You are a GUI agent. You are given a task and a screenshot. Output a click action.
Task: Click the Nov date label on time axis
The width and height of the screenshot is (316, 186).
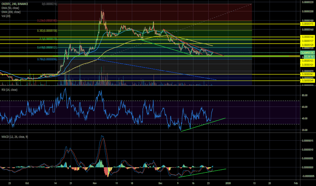coord(95,183)
